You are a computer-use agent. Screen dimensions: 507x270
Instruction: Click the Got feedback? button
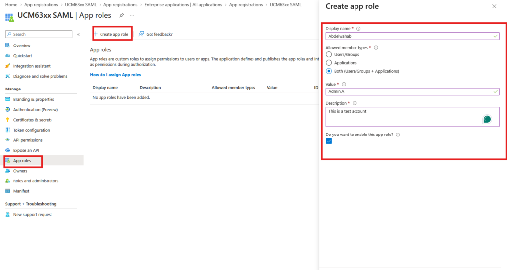tap(155, 34)
